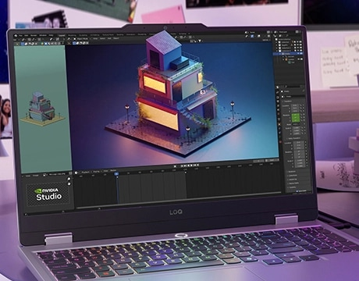This screenshot has height=281, width=359.
Task: Open the Playback dropdown in timeline
Action: pyautogui.click(x=86, y=173)
